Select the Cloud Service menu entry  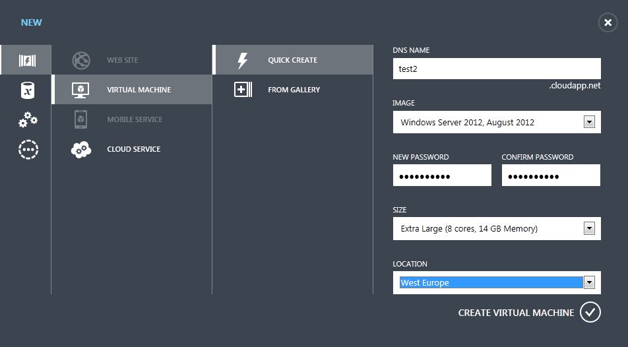click(x=133, y=149)
